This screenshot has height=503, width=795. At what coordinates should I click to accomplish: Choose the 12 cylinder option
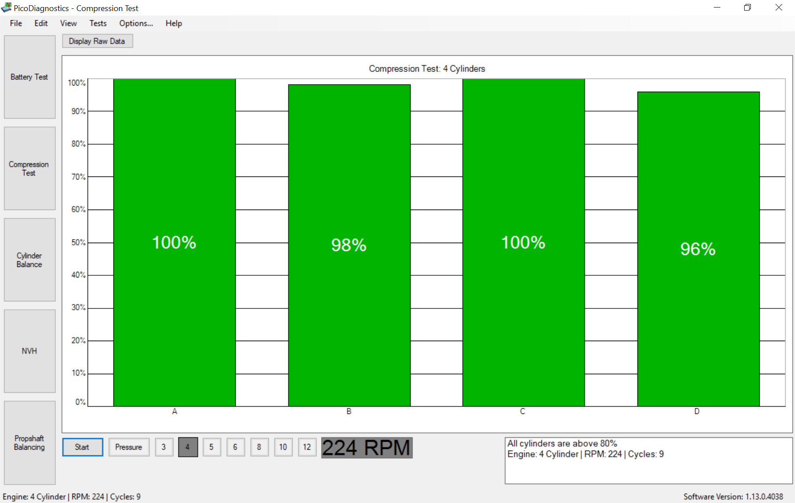307,447
